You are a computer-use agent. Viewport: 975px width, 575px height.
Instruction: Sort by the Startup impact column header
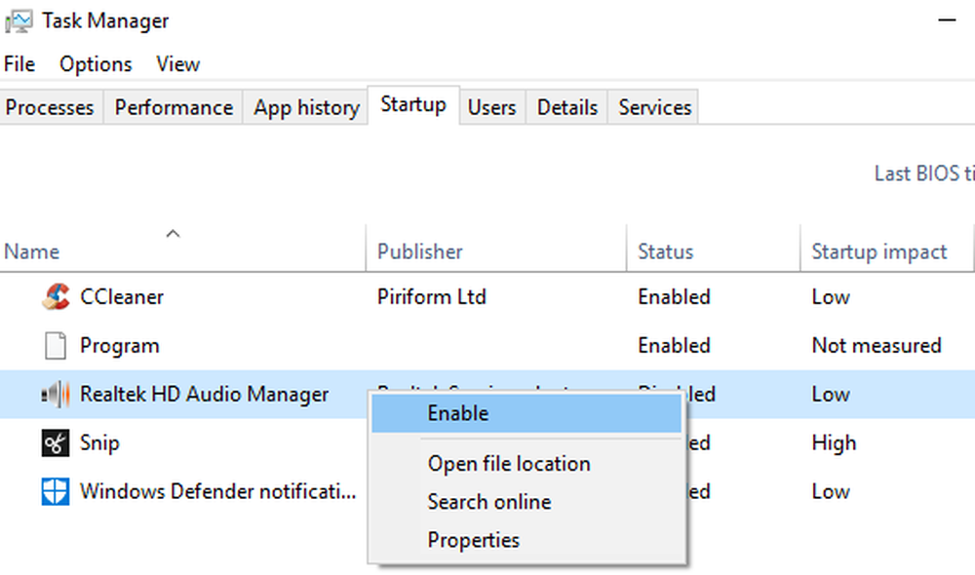pyautogui.click(x=878, y=251)
